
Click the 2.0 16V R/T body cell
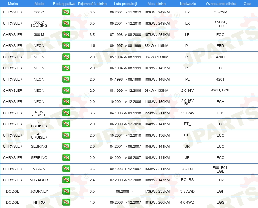(x=187, y=102)
